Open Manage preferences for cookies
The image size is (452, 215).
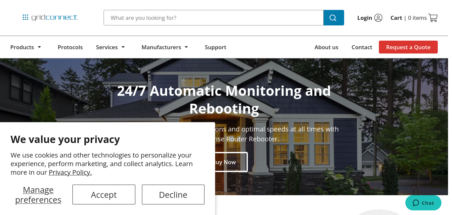pos(38,195)
